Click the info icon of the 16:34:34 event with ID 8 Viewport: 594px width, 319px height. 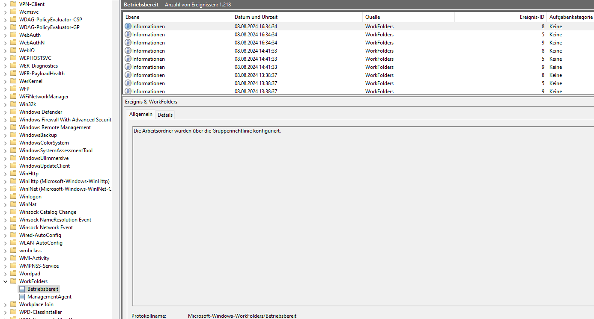(x=128, y=27)
